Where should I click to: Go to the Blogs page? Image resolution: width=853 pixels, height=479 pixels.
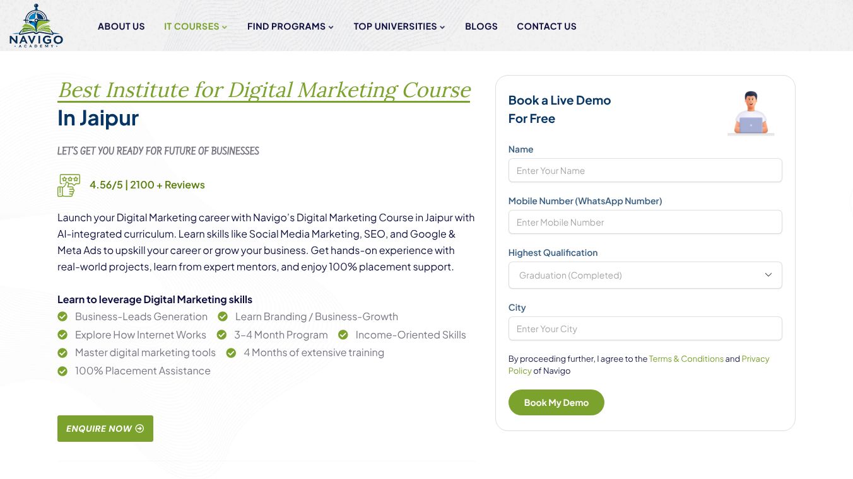coord(481,26)
